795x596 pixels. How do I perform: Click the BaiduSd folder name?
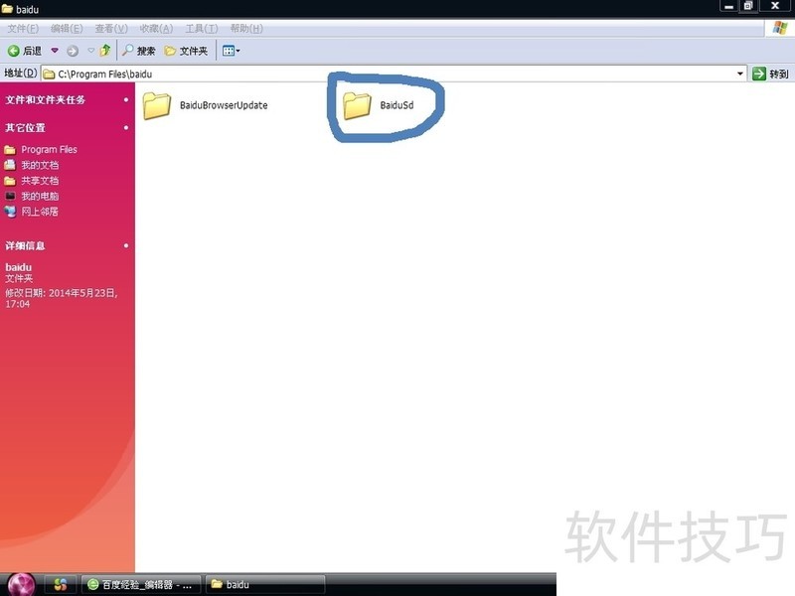point(397,105)
